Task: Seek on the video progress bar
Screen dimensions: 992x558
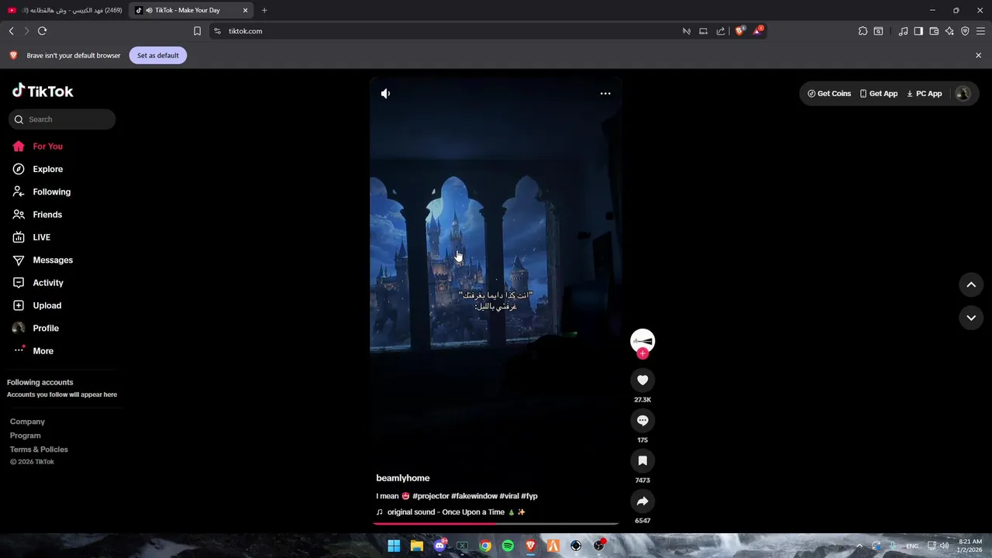Action: [496, 524]
